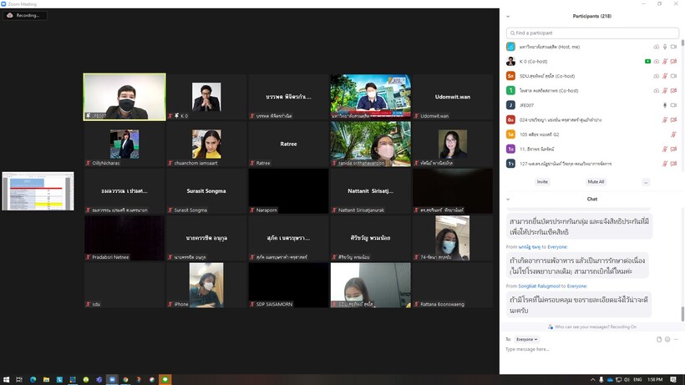
Task: Click the Recording indicator at top left
Action: [x=24, y=15]
